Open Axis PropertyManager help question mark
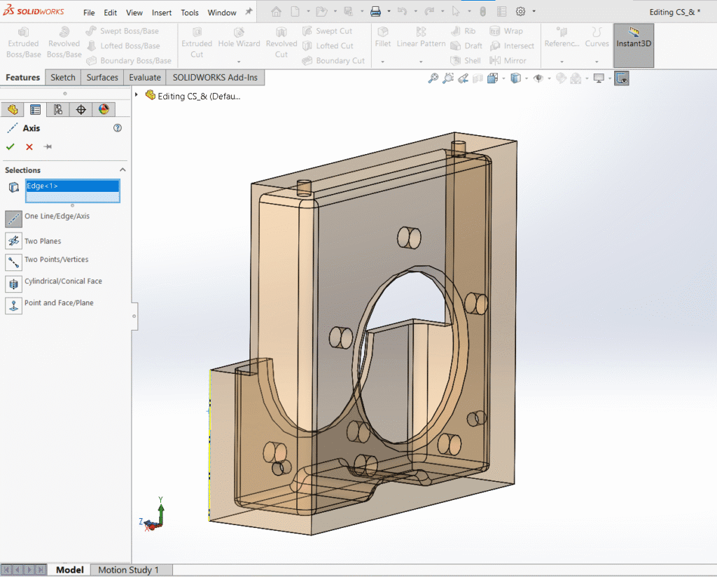Viewport: 717px width, 577px height. pos(118,128)
